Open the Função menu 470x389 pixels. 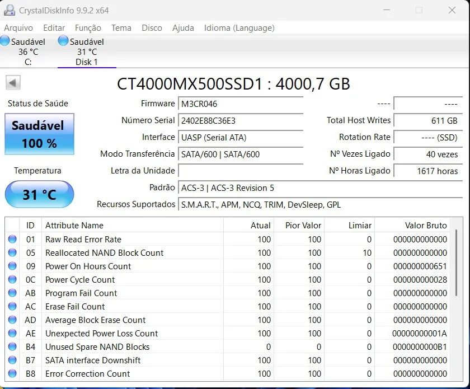[x=88, y=28]
